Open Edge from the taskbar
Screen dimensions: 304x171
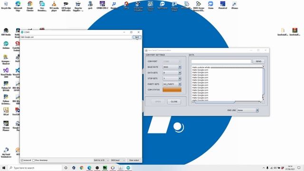[x=89, y=168]
